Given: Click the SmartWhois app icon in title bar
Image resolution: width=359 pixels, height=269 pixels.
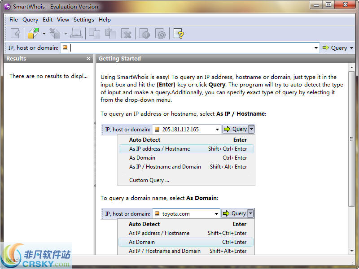Looking at the screenshot, I should pyautogui.click(x=7, y=6).
